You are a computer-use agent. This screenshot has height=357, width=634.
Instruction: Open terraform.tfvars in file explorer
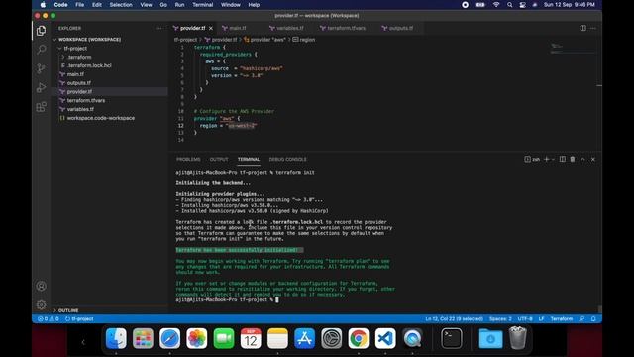coord(86,100)
